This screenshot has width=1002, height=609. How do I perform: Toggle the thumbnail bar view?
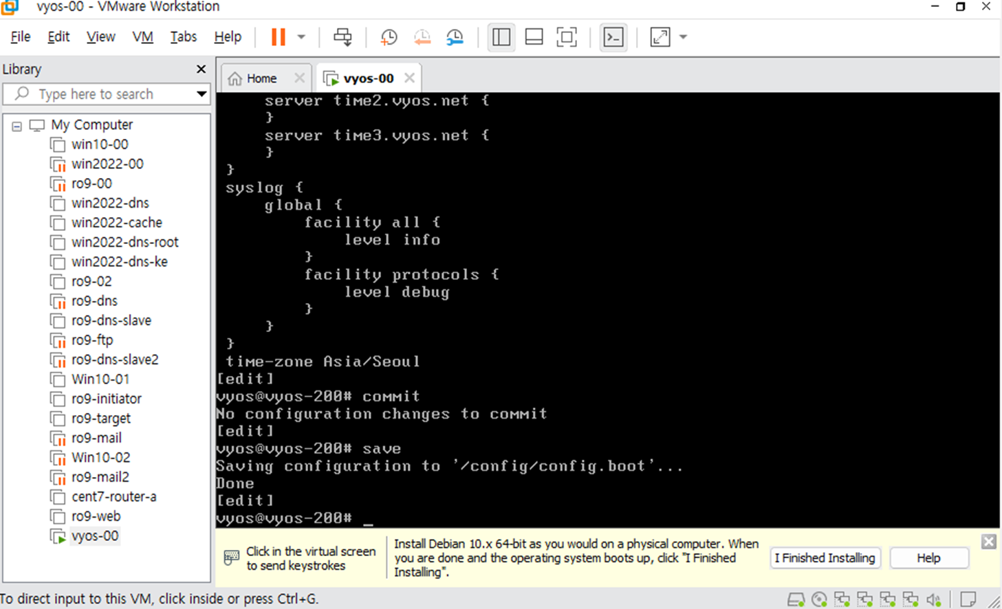(x=534, y=37)
